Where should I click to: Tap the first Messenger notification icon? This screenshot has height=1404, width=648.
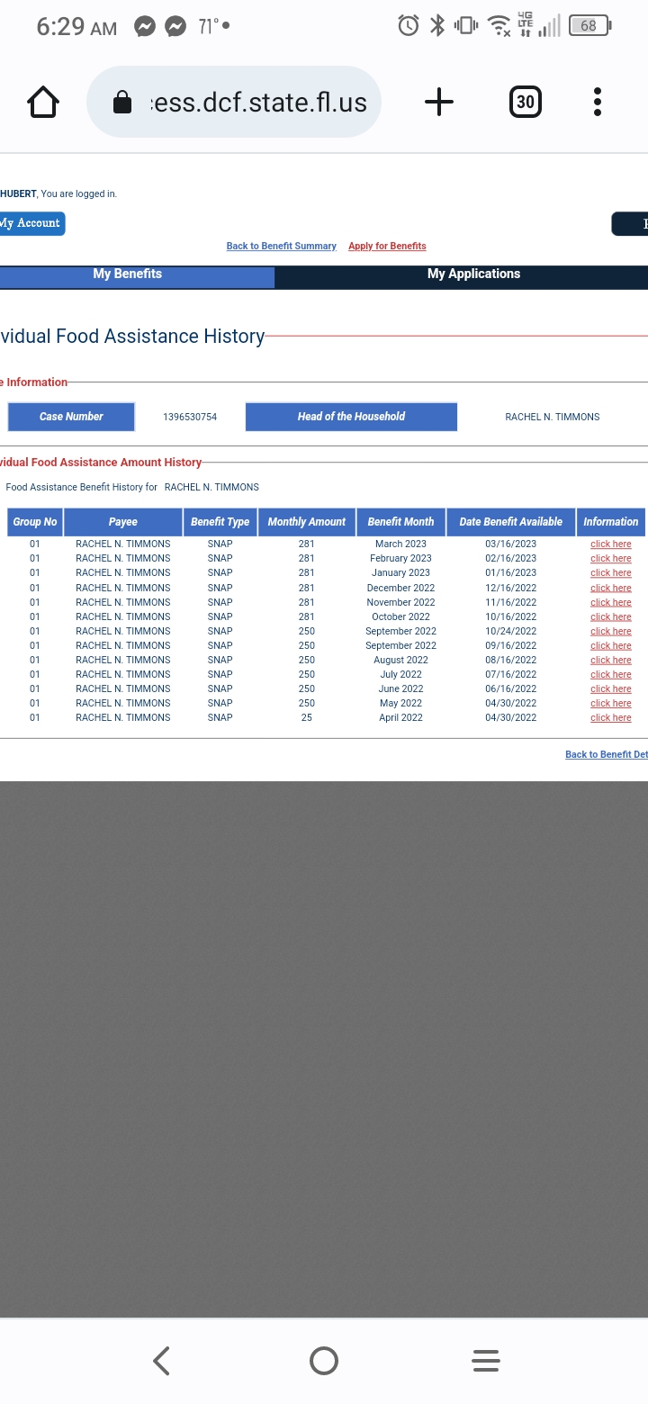(145, 27)
